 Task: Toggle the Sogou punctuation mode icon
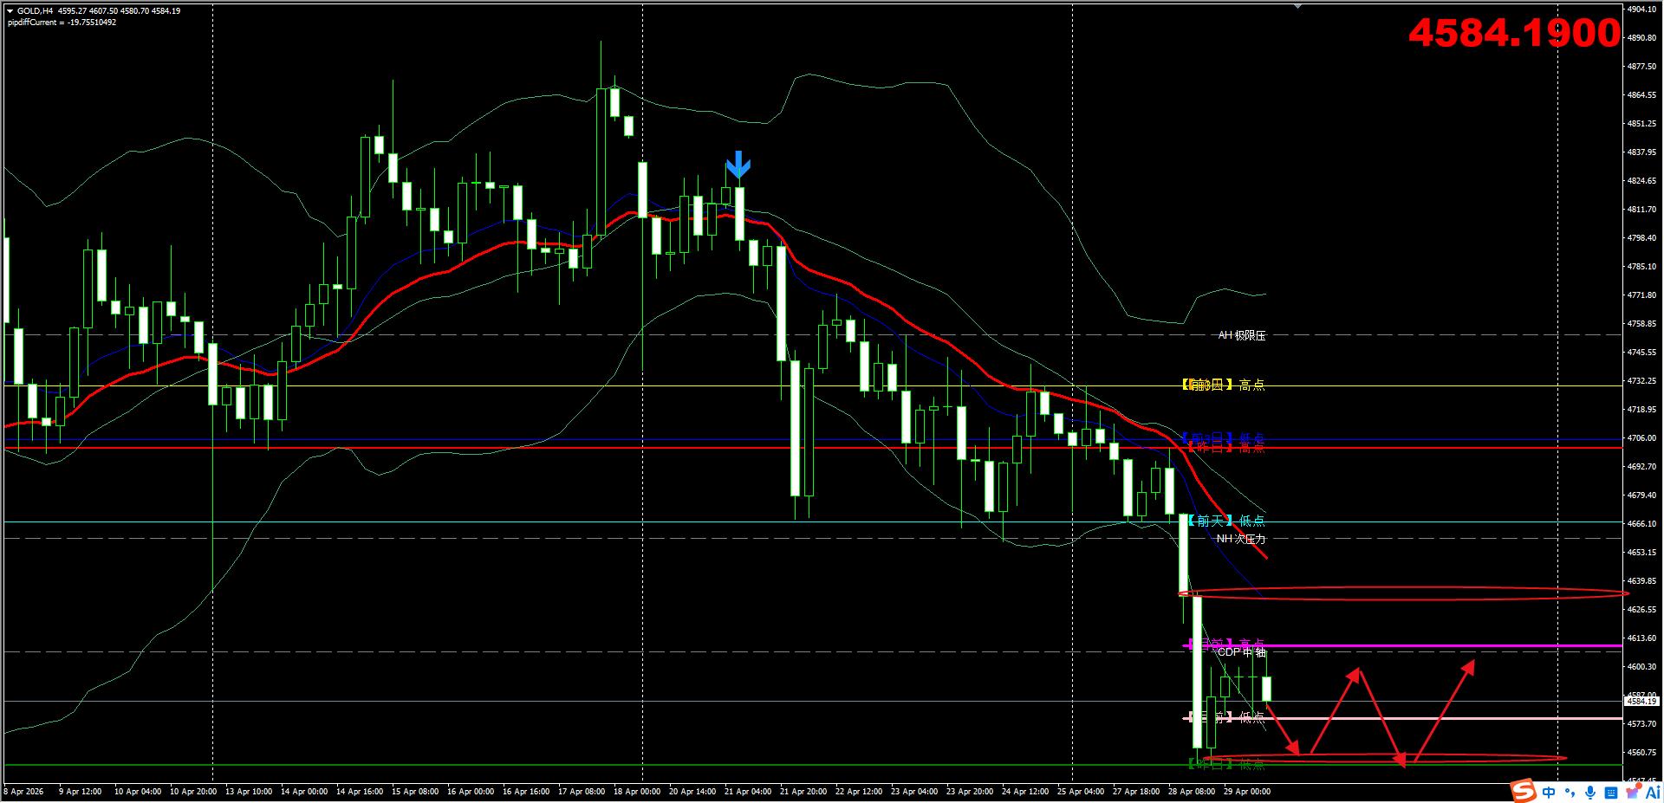click(1570, 793)
